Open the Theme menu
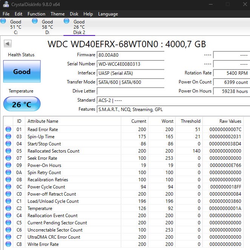This screenshot has height=250, width=250. click(57, 14)
